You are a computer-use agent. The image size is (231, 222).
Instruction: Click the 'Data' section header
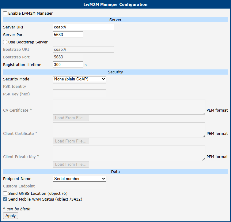pos(115,172)
